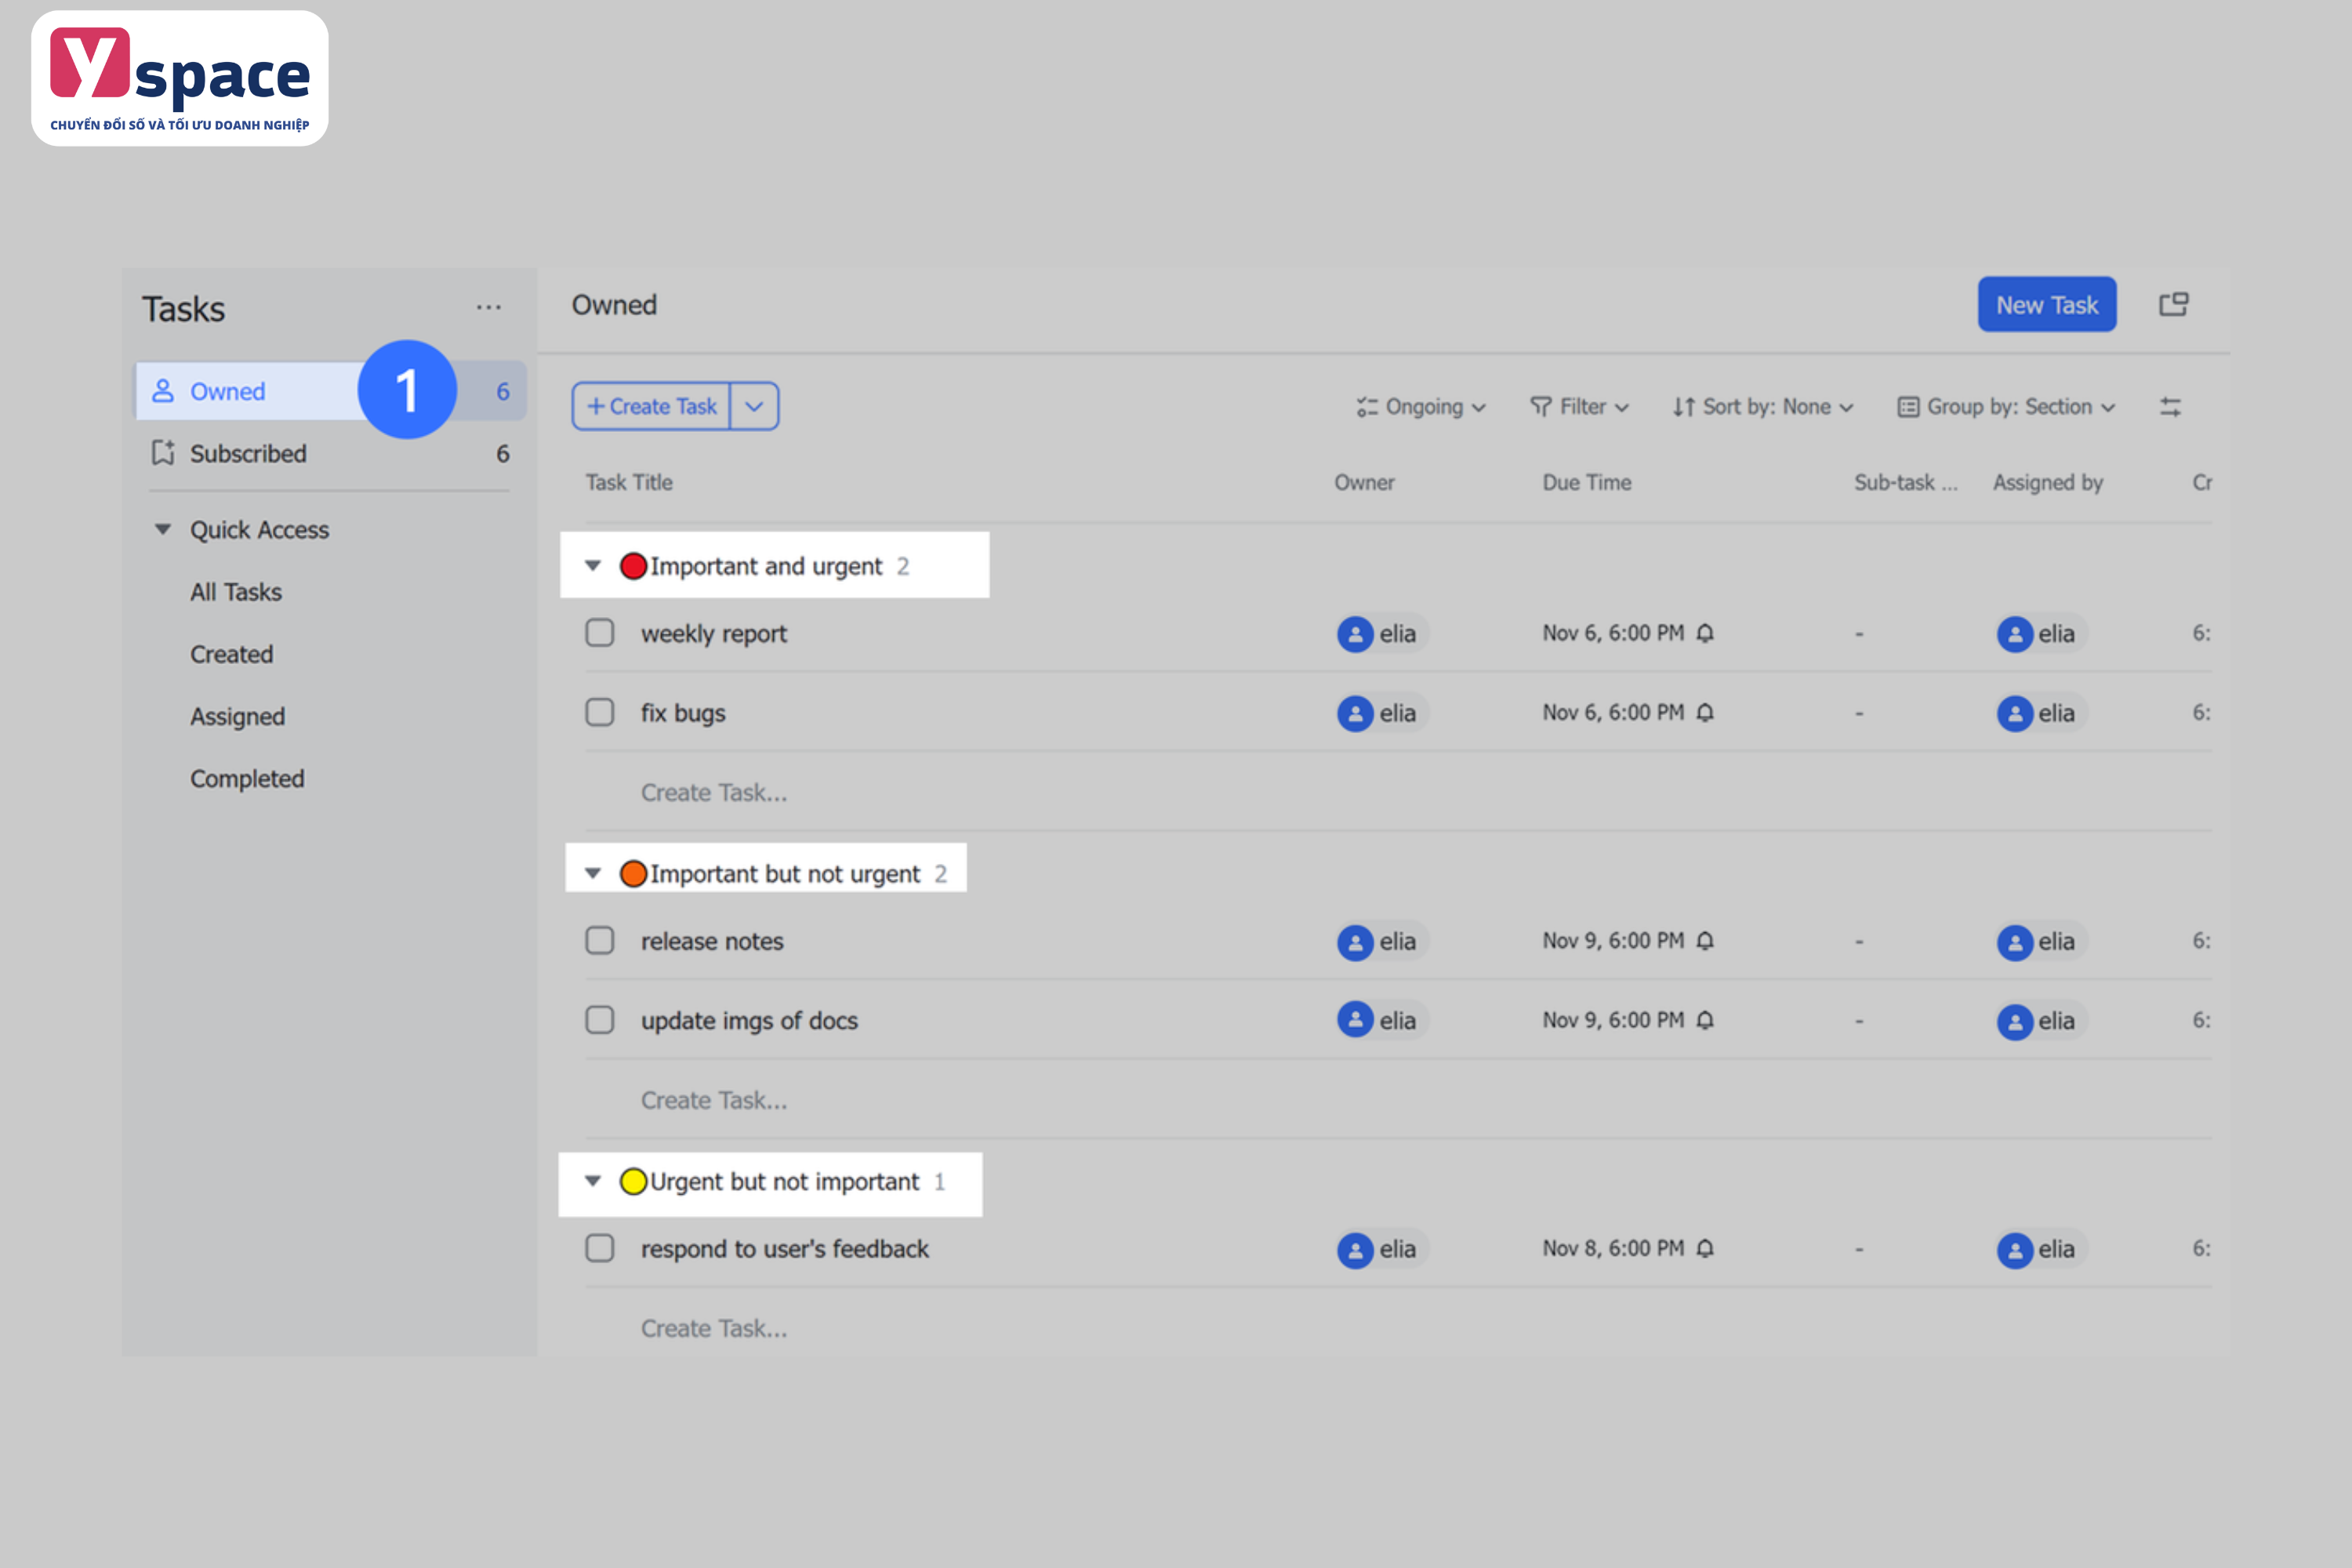
Task: Open the Ongoing status dropdown
Action: click(1421, 407)
